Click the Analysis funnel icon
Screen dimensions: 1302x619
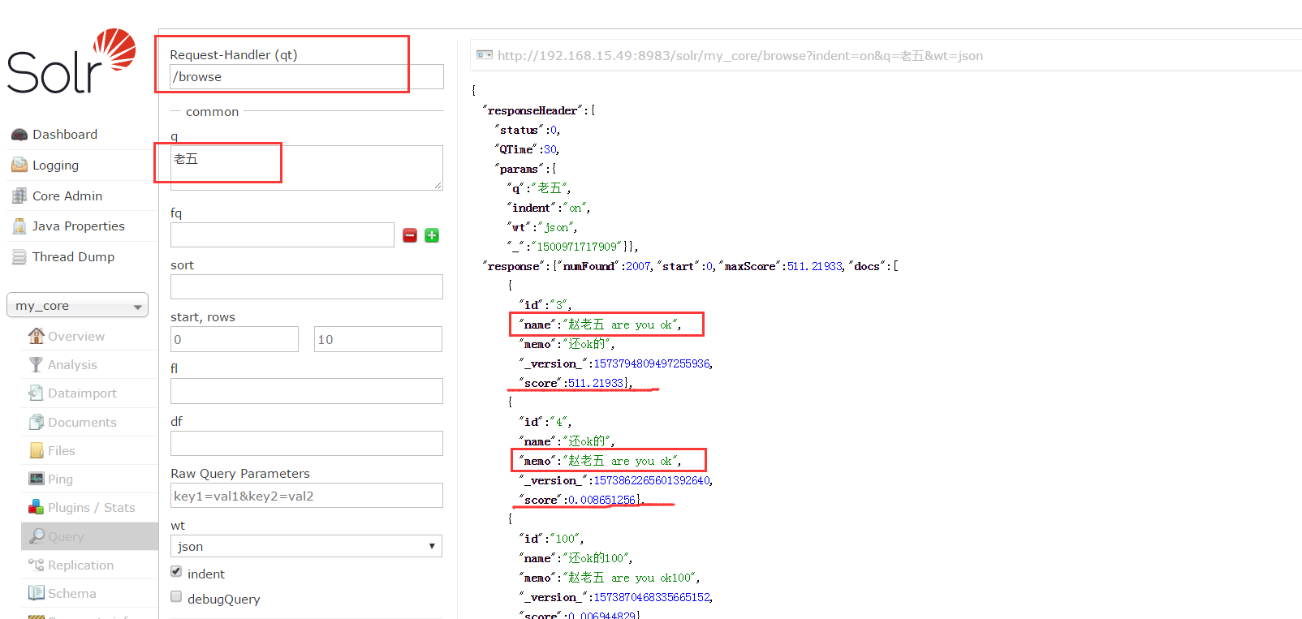tap(36, 365)
